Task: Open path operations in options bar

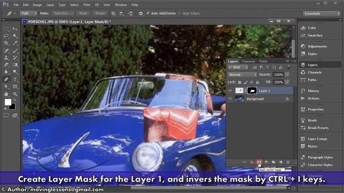Action: [x=113, y=13]
